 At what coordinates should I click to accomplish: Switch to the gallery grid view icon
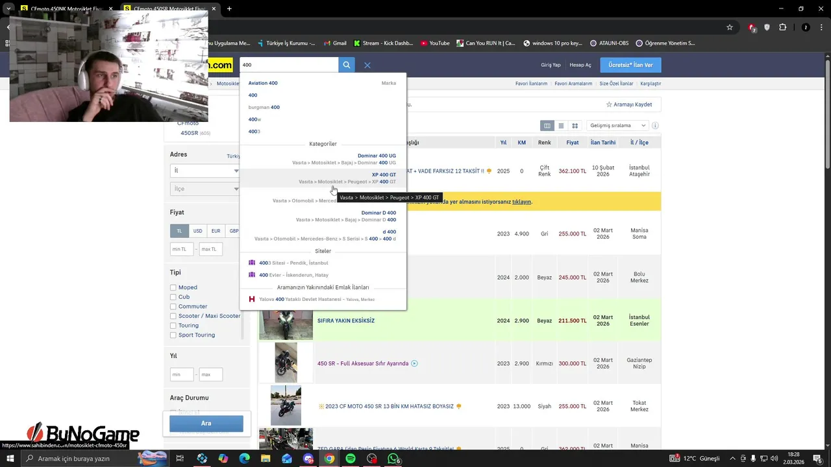575,125
